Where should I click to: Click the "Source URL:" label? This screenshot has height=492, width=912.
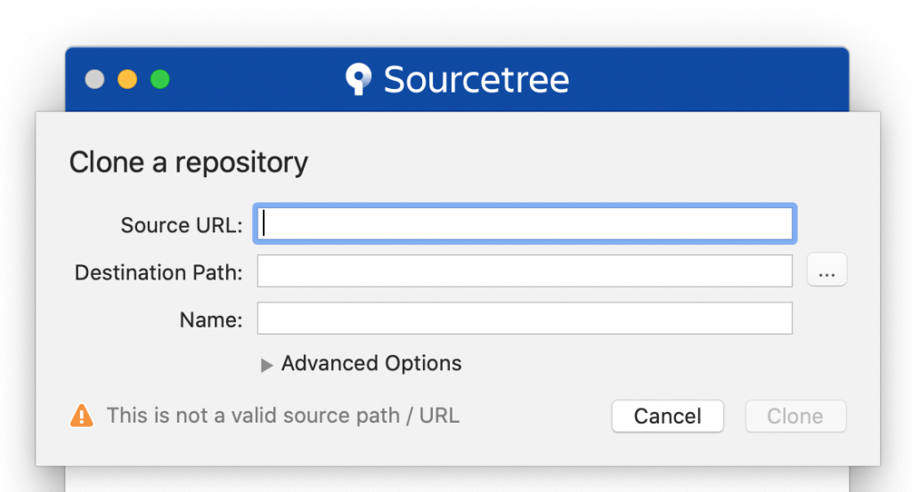coord(181,225)
